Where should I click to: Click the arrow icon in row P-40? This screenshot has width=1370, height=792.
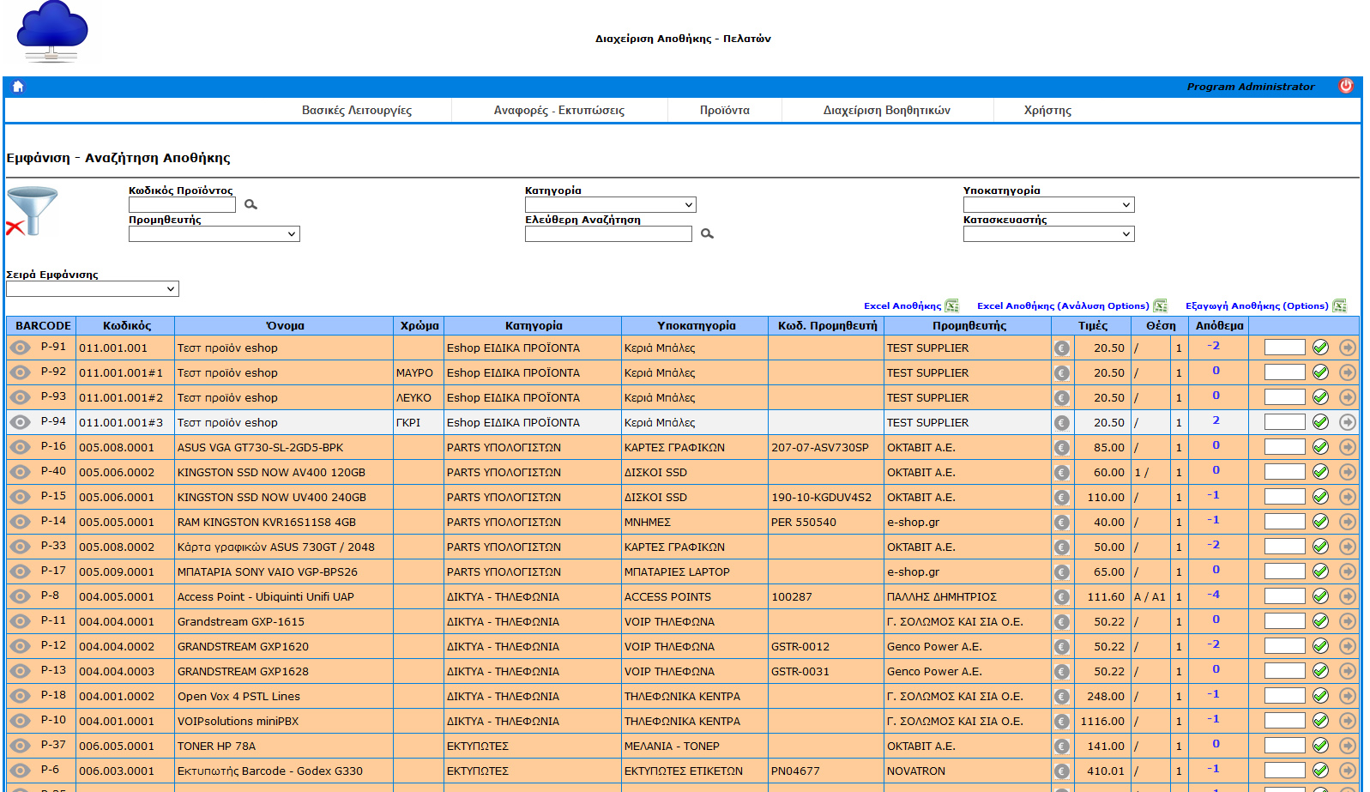tap(1348, 472)
